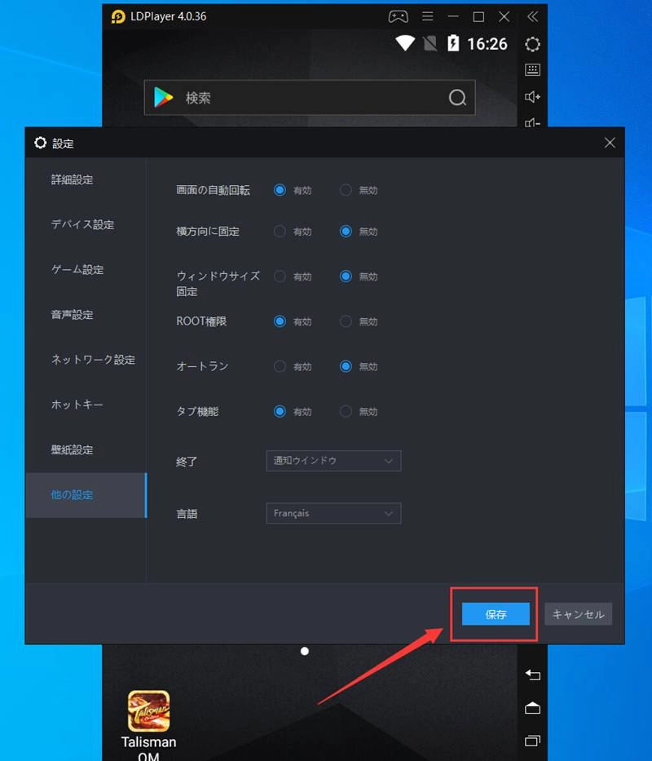Screen dimensions: 652x761
Task: Select the ネットワーク設定 tab
Action: (x=93, y=360)
